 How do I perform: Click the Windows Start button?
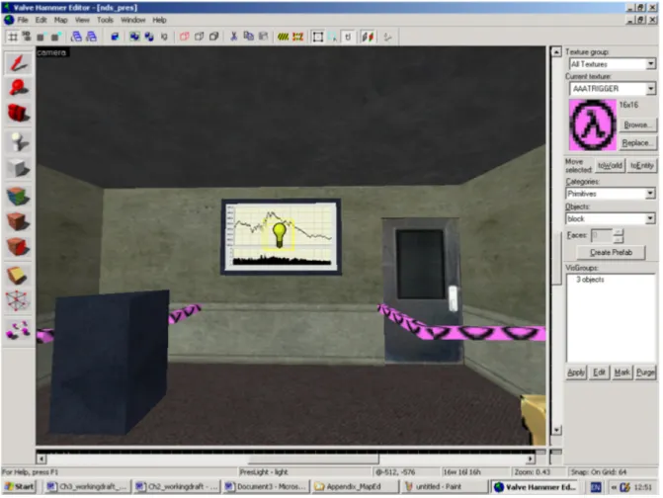click(19, 486)
